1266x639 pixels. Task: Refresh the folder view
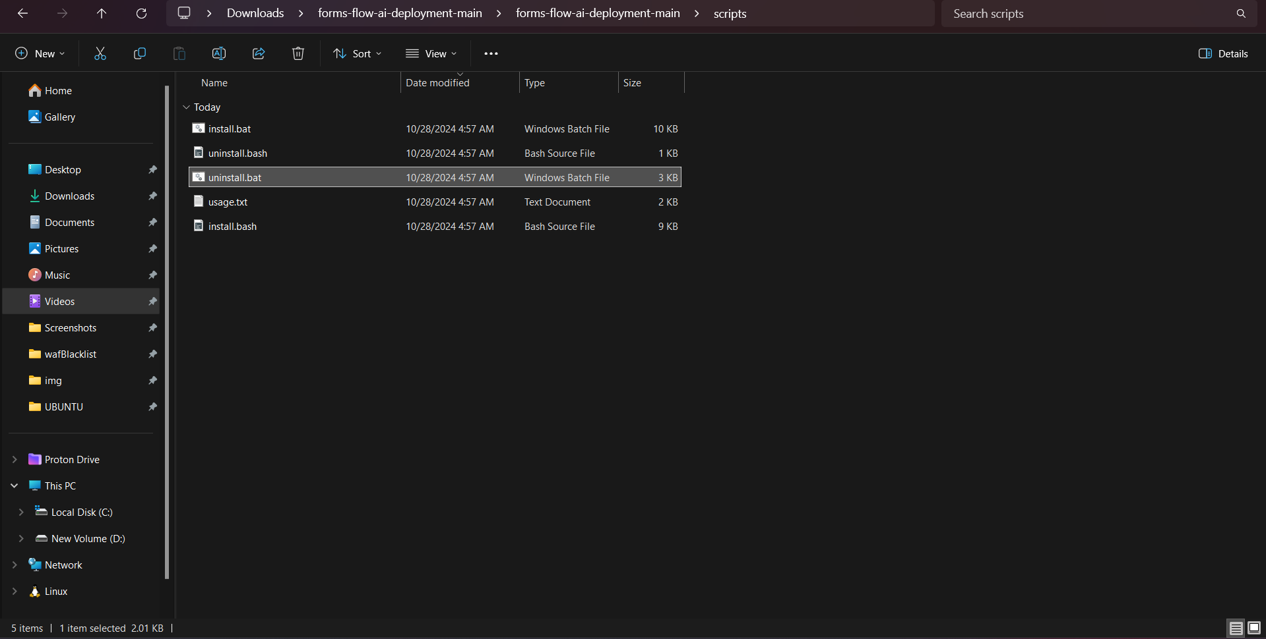(141, 13)
